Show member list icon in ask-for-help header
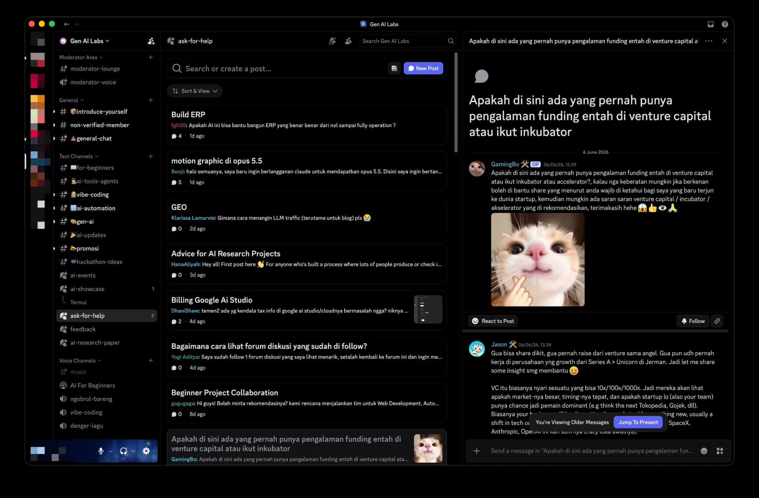This screenshot has width=759, height=498. click(348, 41)
